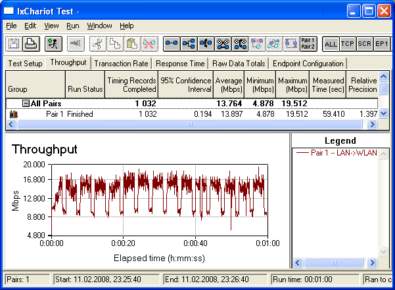Click the Start time status bar field
395x290 pixels.
pos(106,280)
